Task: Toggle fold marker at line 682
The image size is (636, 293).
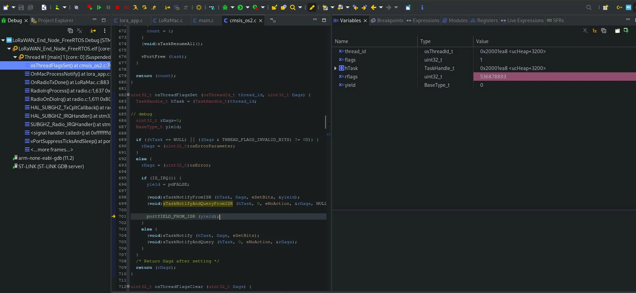Action: click(x=128, y=95)
